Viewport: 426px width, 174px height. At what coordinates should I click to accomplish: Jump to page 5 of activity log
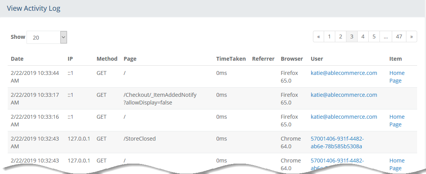point(374,36)
